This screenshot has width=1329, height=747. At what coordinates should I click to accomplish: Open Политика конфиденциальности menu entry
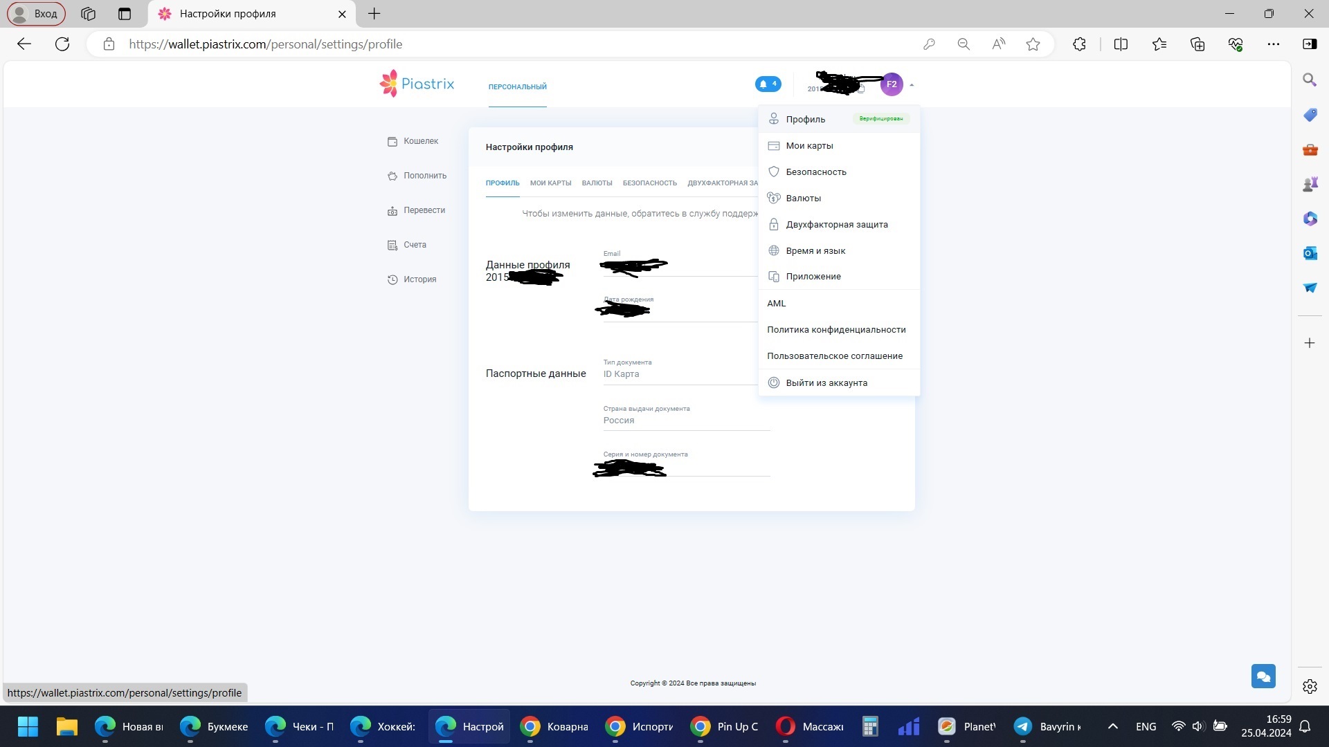click(x=839, y=329)
